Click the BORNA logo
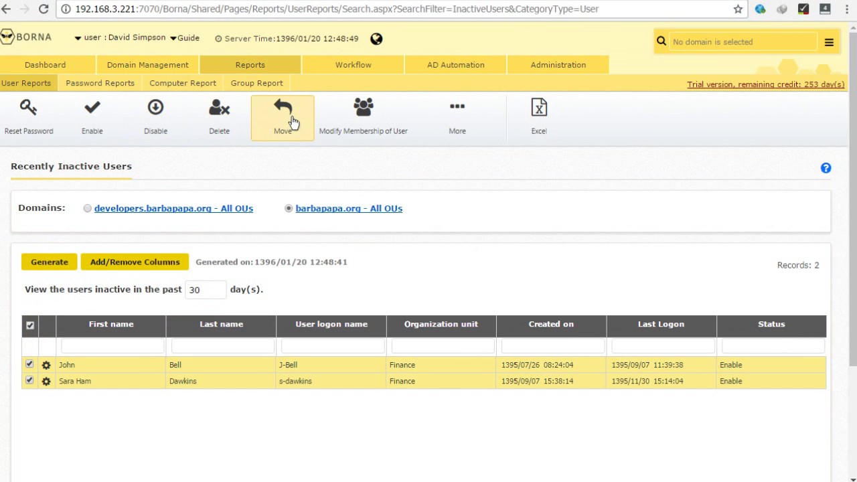Screen dimensions: 857x482 [x=26, y=37]
